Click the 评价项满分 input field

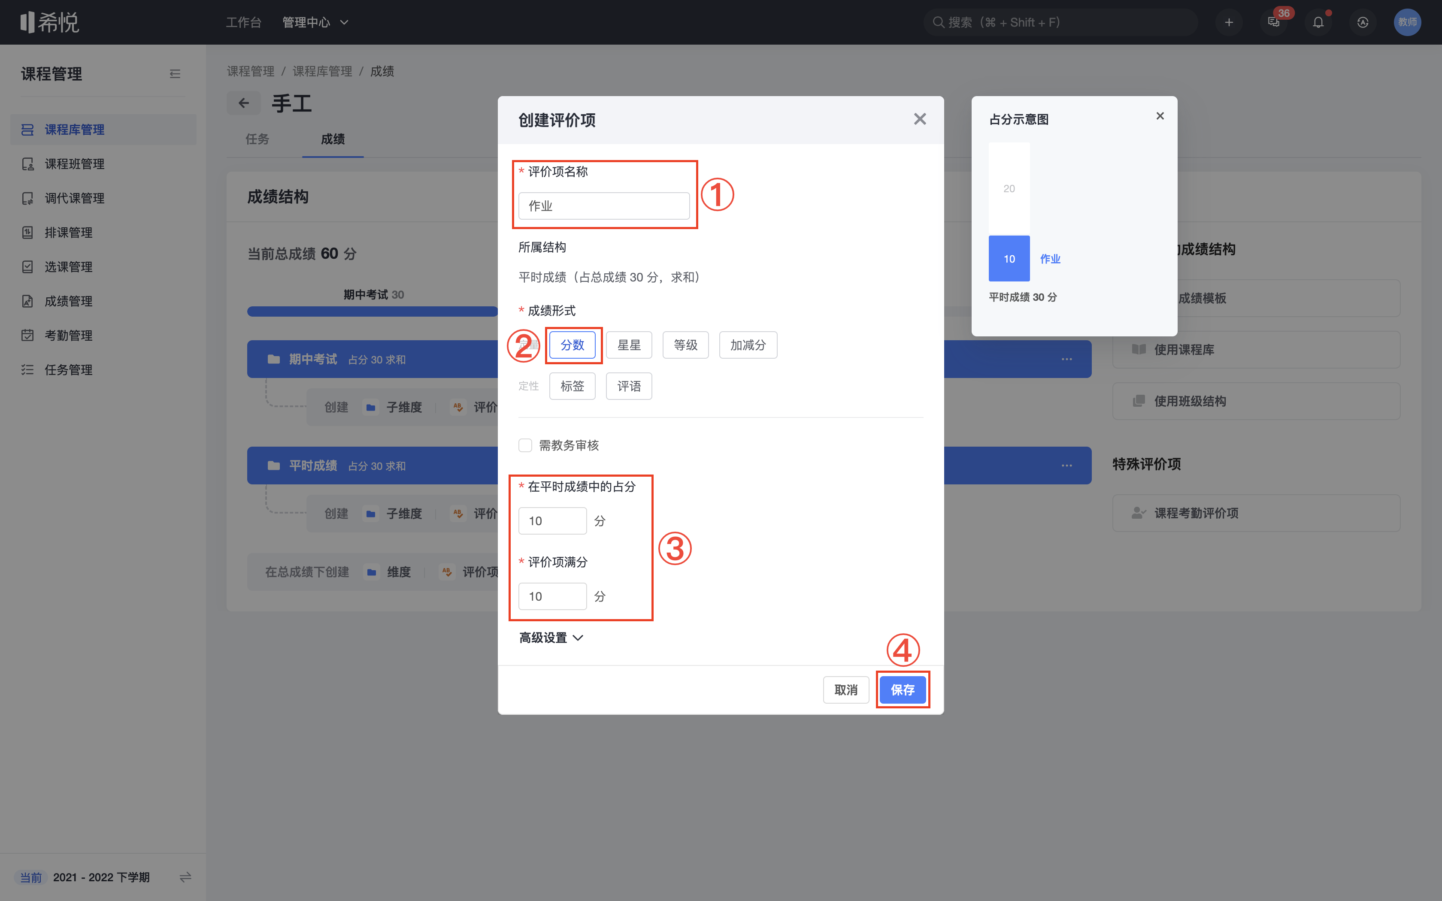click(552, 596)
